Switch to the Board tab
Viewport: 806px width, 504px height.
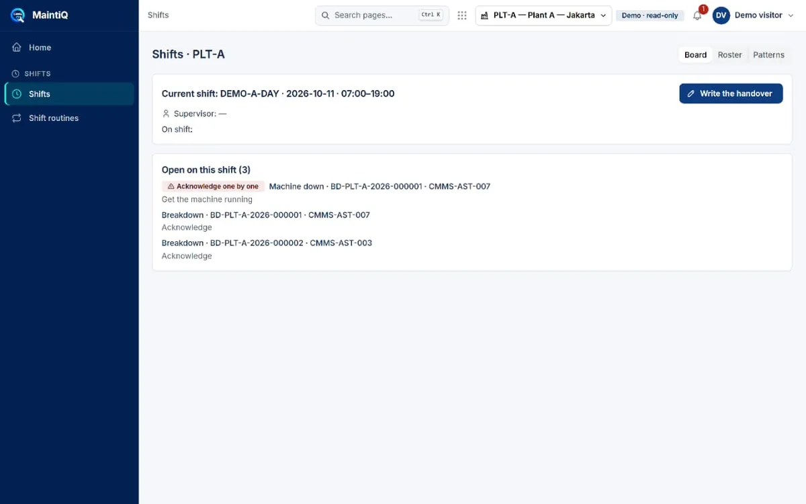(x=695, y=55)
